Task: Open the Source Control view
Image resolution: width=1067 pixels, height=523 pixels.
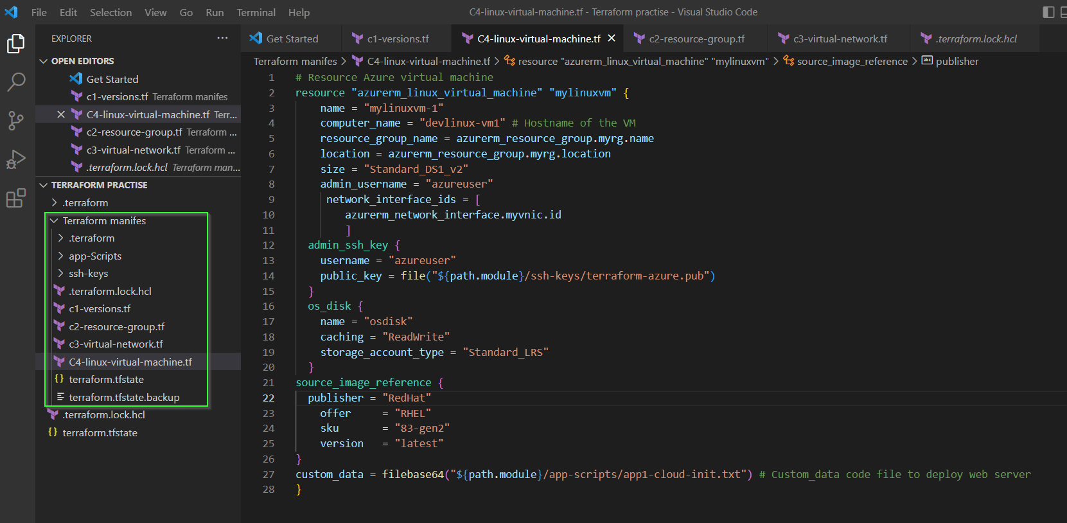Action: 16,120
